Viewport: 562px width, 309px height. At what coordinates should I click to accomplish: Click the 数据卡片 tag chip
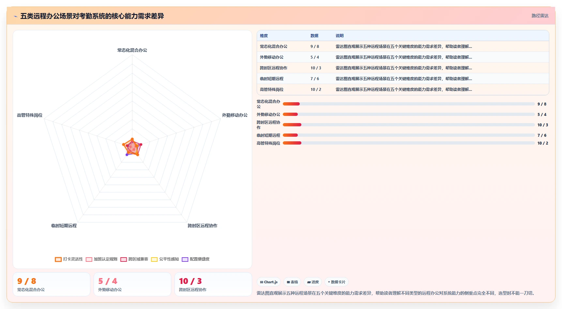click(337, 282)
